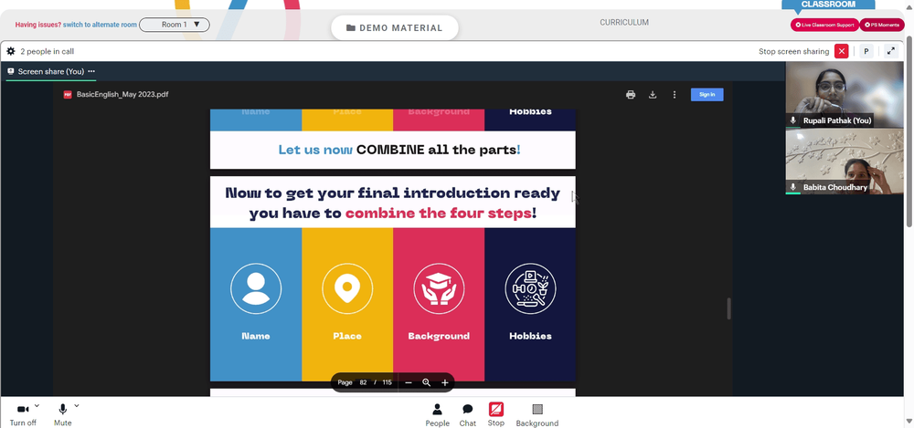Image resolution: width=914 pixels, height=428 pixels.
Task: Click the Sign in button
Action: click(707, 94)
